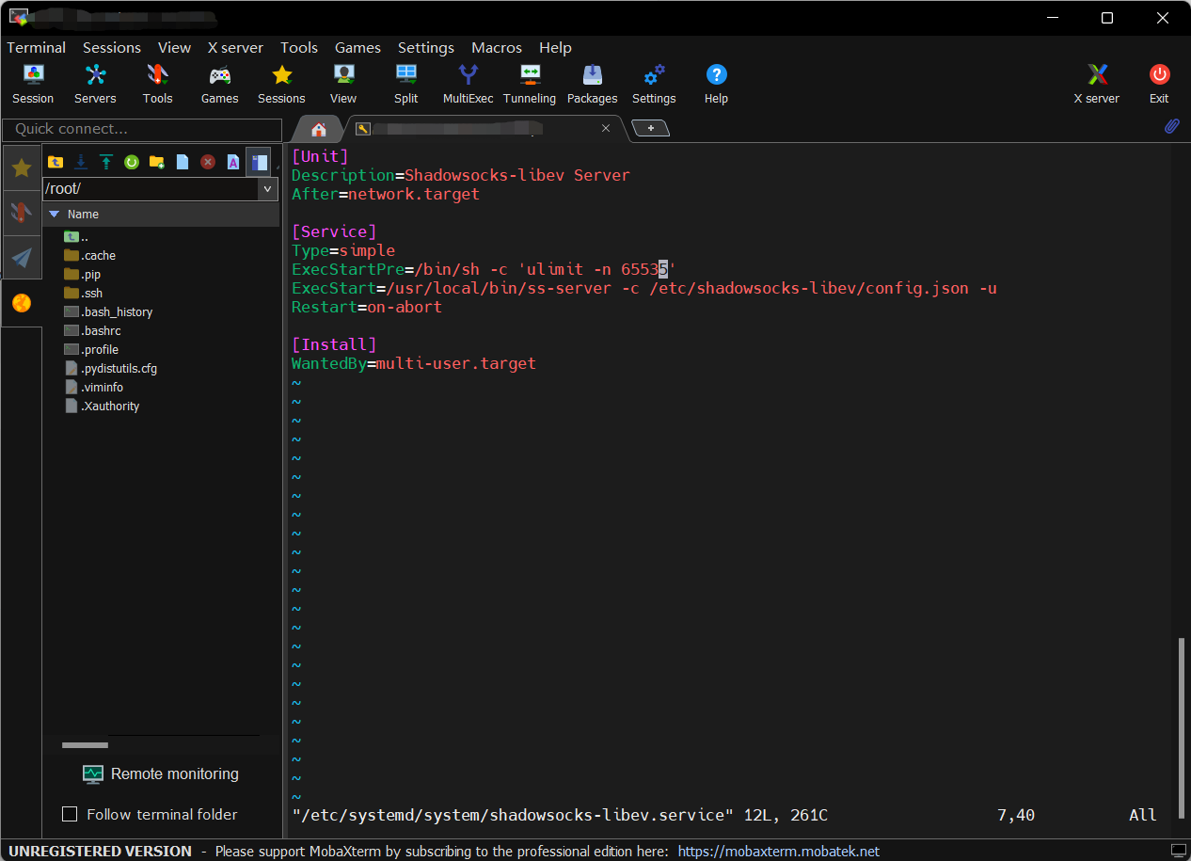Enable the Follow terminal folder checkbox
The height and width of the screenshot is (861, 1191).
[x=70, y=814]
